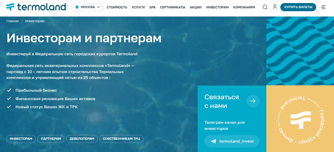Click the Телеграм канал для инвесторов label
Screen dimensions: 334x152
[225, 126]
